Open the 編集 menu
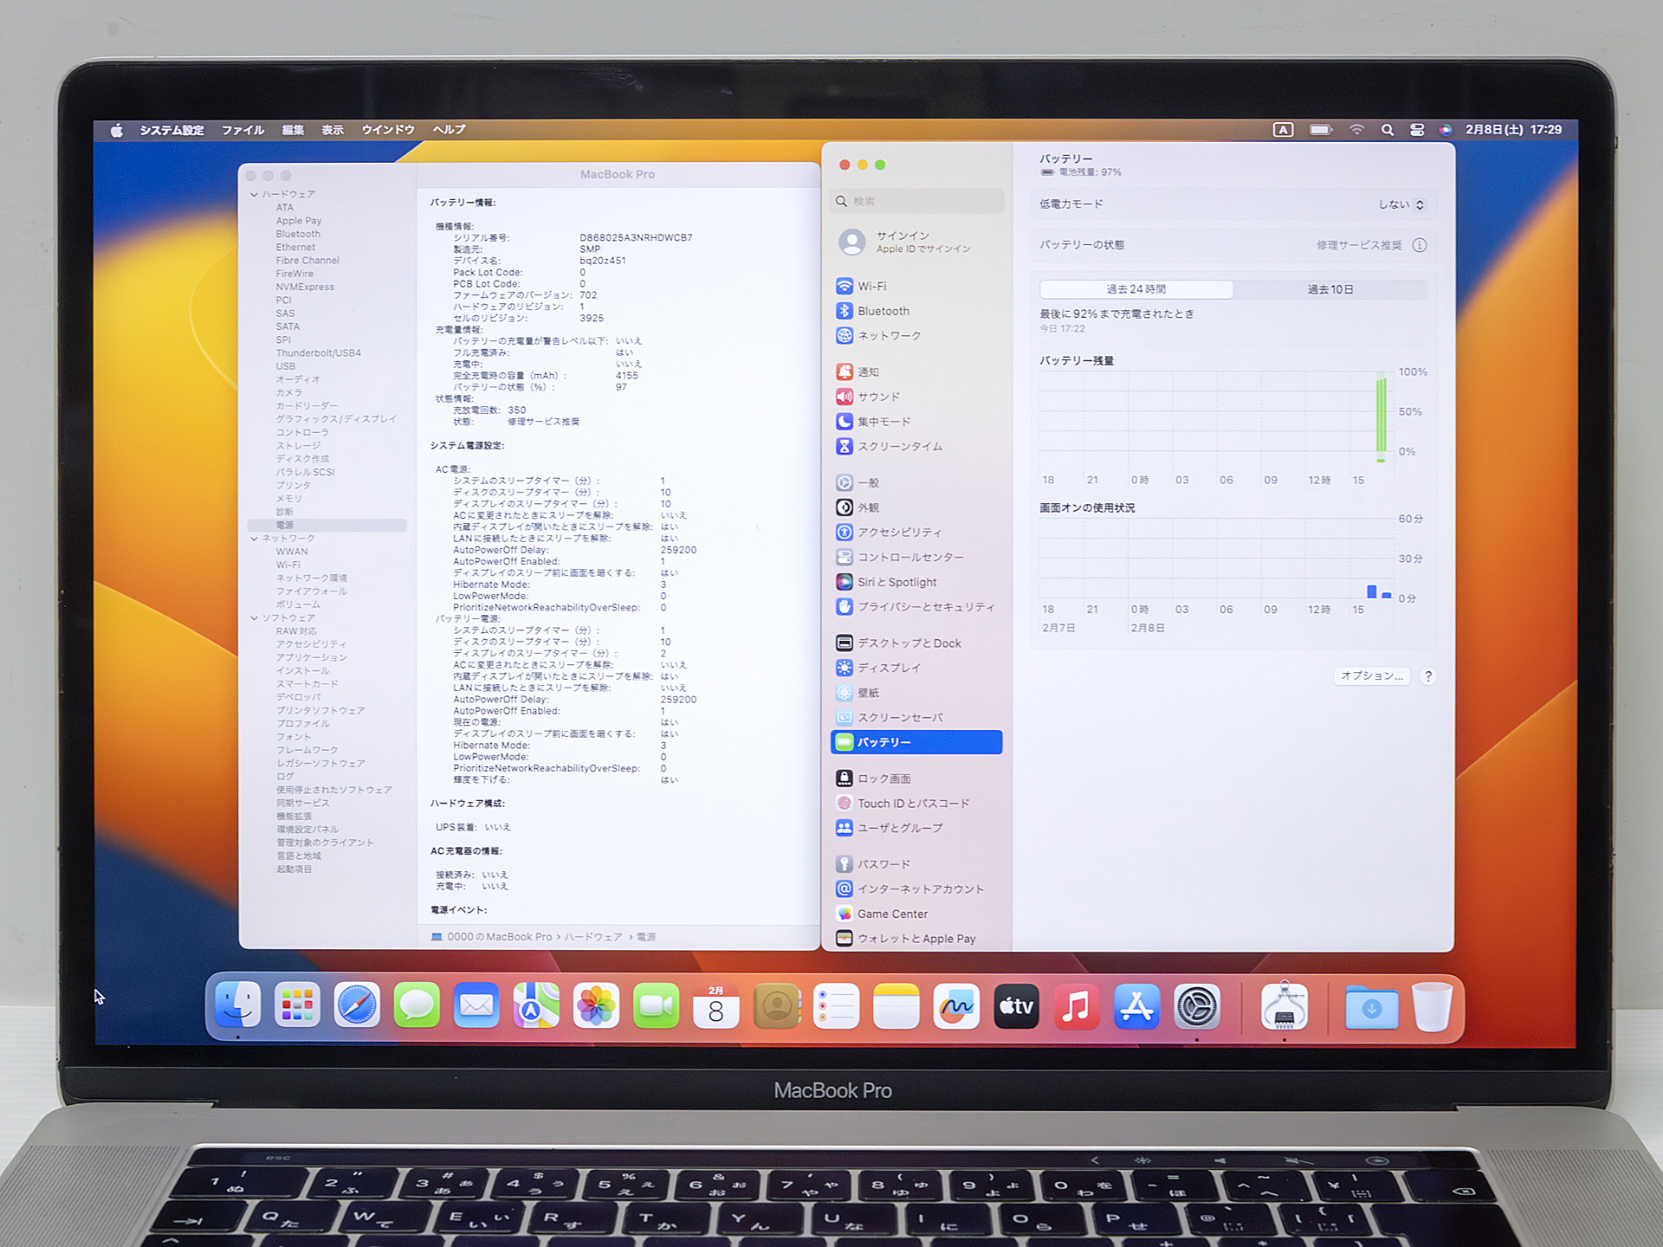The width and height of the screenshot is (1663, 1247). (293, 130)
